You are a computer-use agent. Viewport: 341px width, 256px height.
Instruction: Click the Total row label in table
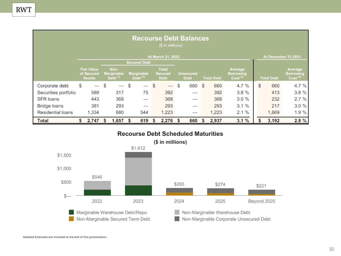click(43, 120)
